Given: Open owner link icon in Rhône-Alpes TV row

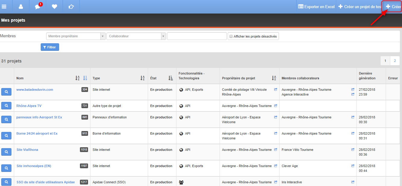Looking at the screenshot, I should coord(275,106).
